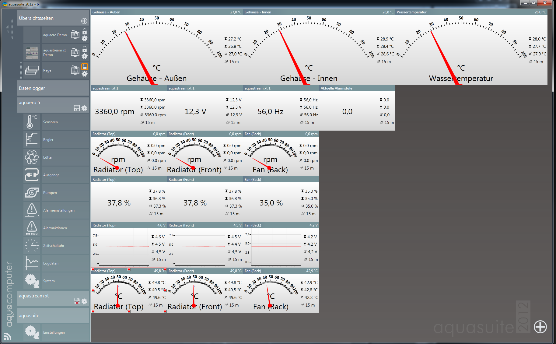Open the Zeitschaltuhr clock icon
The height and width of the screenshot is (344, 556).
pyautogui.click(x=32, y=245)
